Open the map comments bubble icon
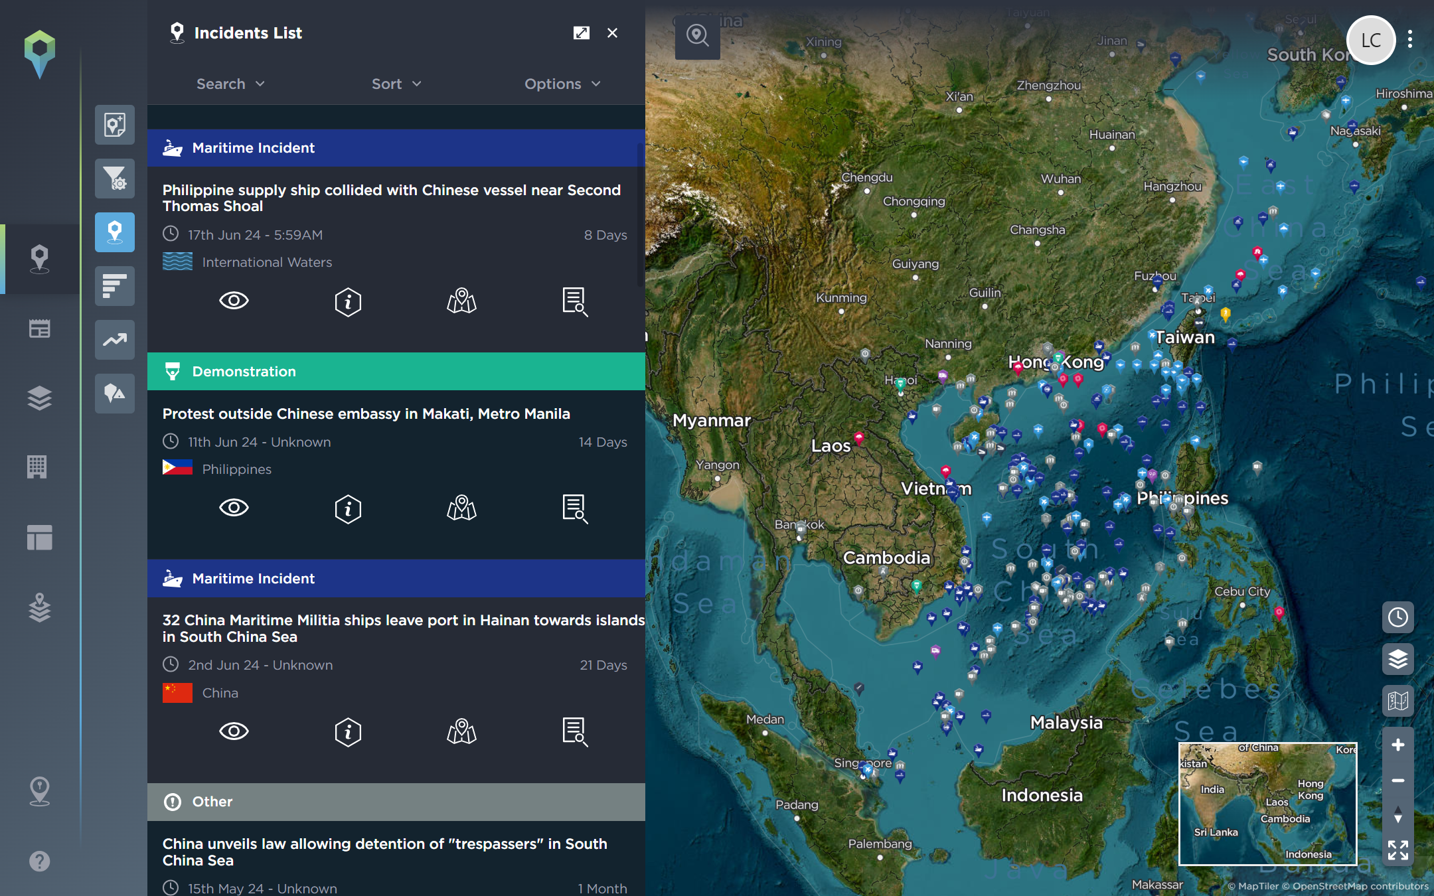Image resolution: width=1434 pixels, height=896 pixels. tap(115, 394)
